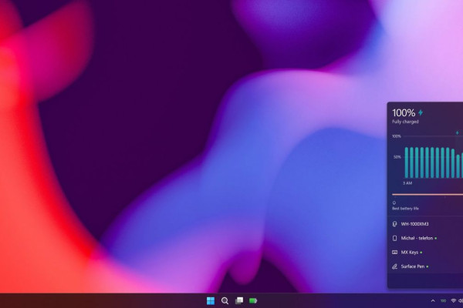Screen dimensions: 463x308
Task: Select the Surface Pen device entry
Action: pos(425,266)
